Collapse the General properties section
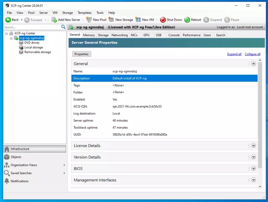268x202 pixels. click(253, 63)
